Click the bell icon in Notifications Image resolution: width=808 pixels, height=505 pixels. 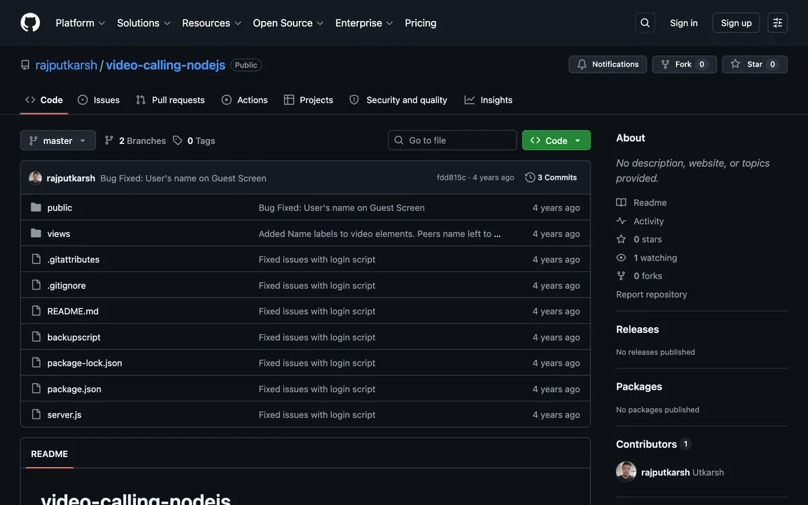582,64
